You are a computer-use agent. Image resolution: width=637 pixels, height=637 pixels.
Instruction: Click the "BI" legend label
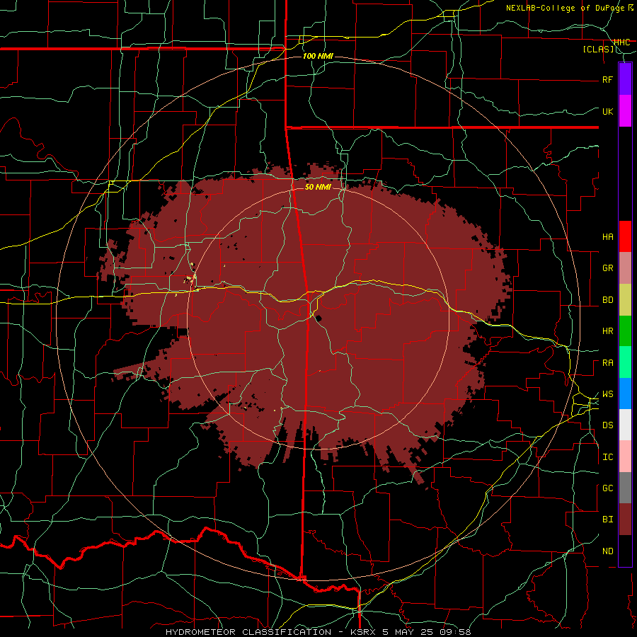pos(607,520)
